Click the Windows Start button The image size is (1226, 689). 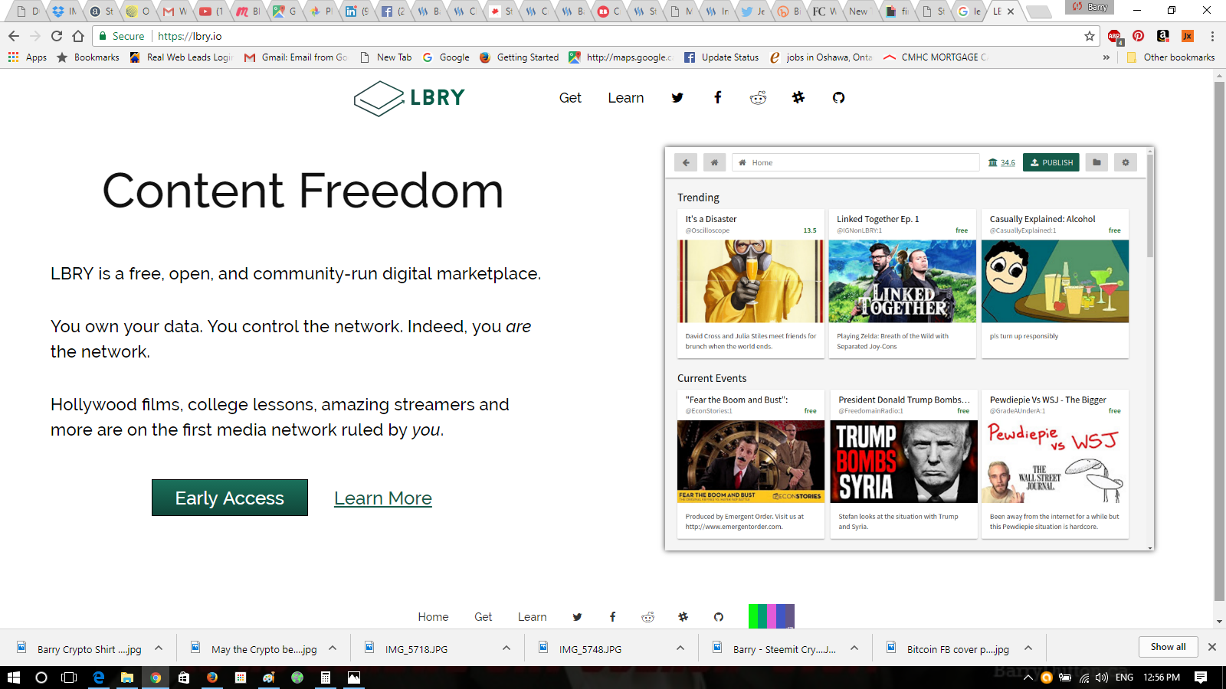pos(14,678)
